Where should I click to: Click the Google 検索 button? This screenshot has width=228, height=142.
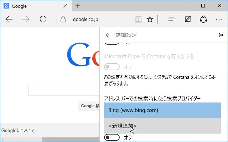tap(89, 106)
